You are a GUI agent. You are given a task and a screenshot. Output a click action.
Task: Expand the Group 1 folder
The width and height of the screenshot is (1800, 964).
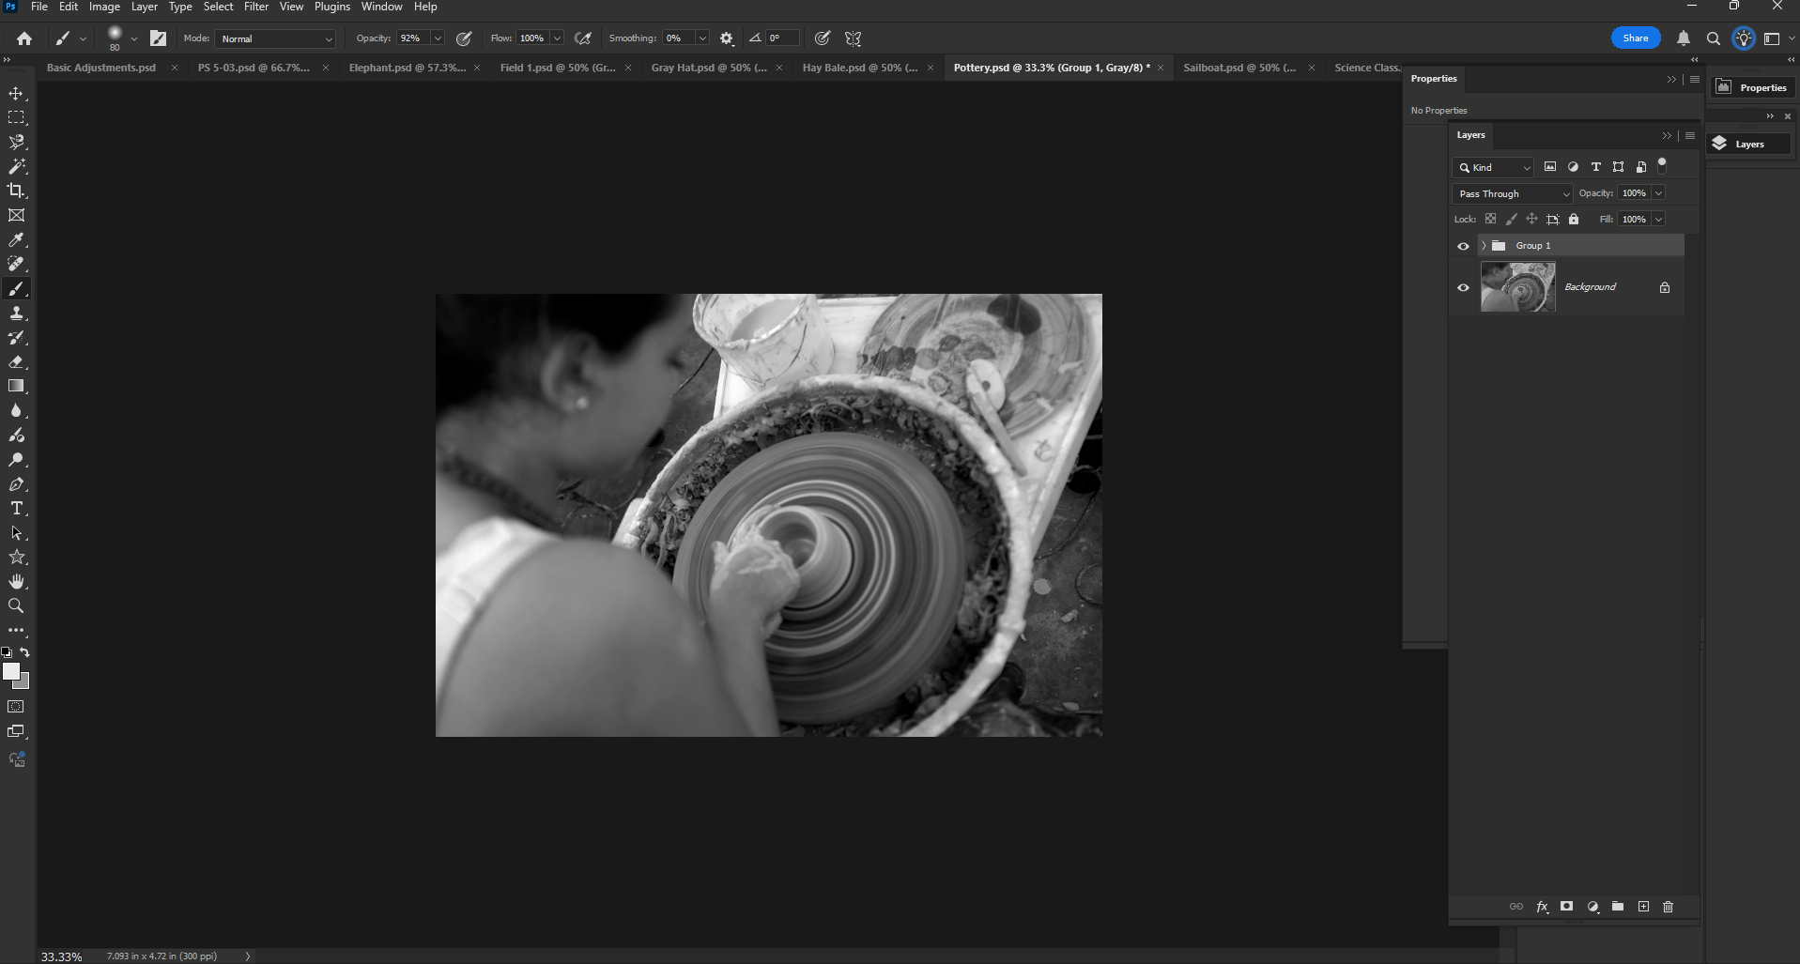(1484, 246)
